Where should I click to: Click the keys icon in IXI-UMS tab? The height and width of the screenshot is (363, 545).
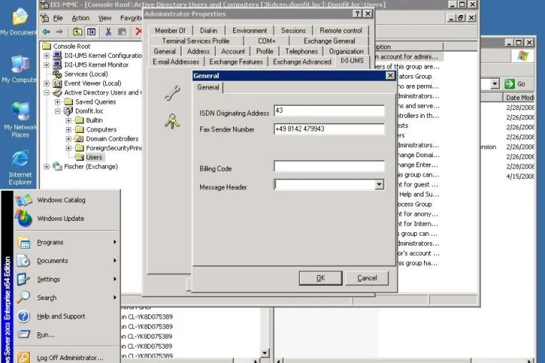172,121
